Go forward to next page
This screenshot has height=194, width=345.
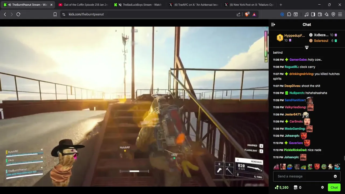tap(12, 14)
